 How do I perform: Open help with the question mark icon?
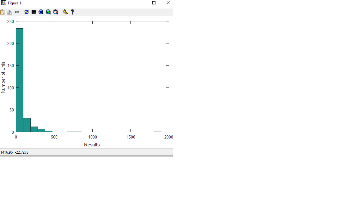(x=72, y=12)
